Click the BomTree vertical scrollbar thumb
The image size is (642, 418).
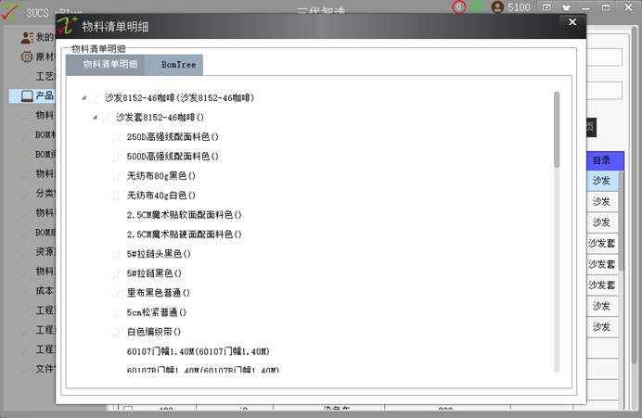[x=557, y=129]
